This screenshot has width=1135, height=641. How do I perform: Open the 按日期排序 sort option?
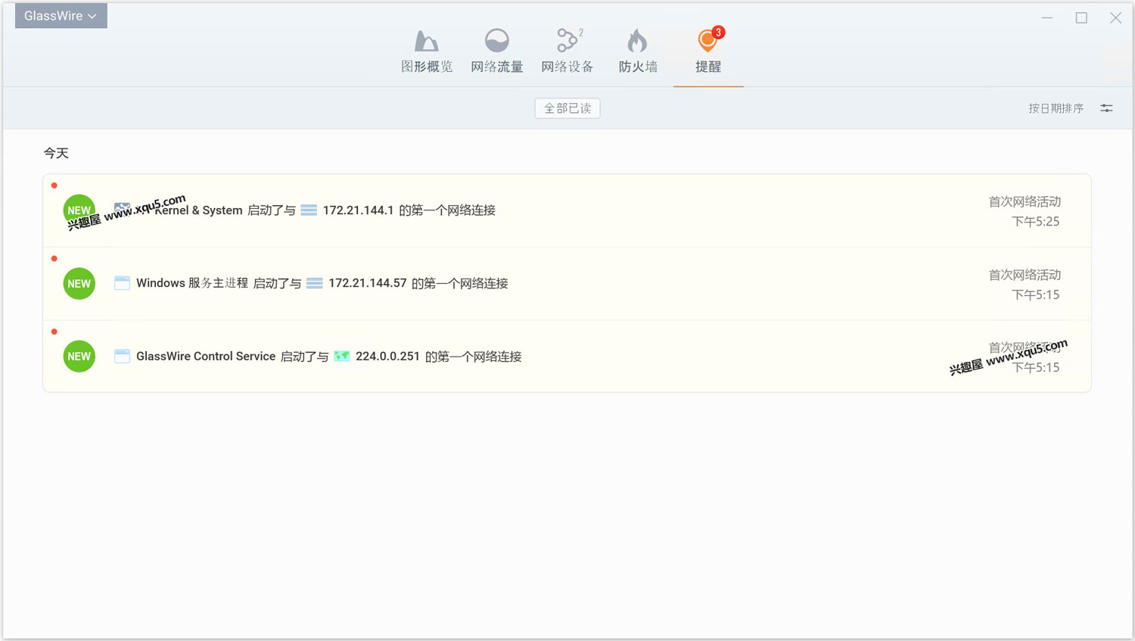pos(1056,108)
